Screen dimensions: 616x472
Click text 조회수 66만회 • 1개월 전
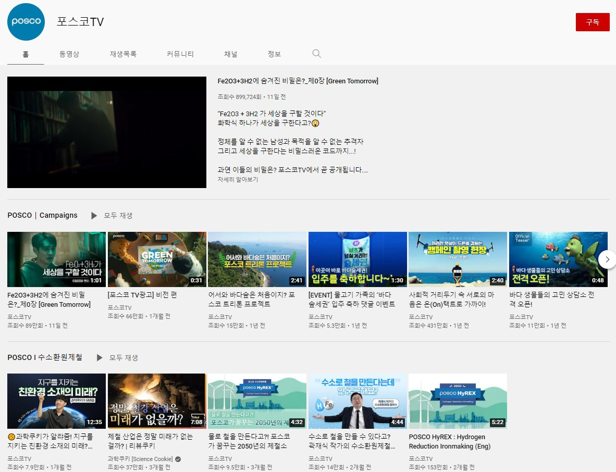pos(139,316)
